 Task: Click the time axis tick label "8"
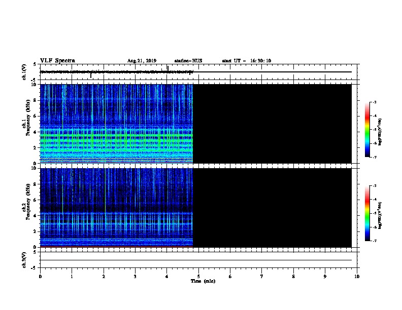[x=293, y=277]
